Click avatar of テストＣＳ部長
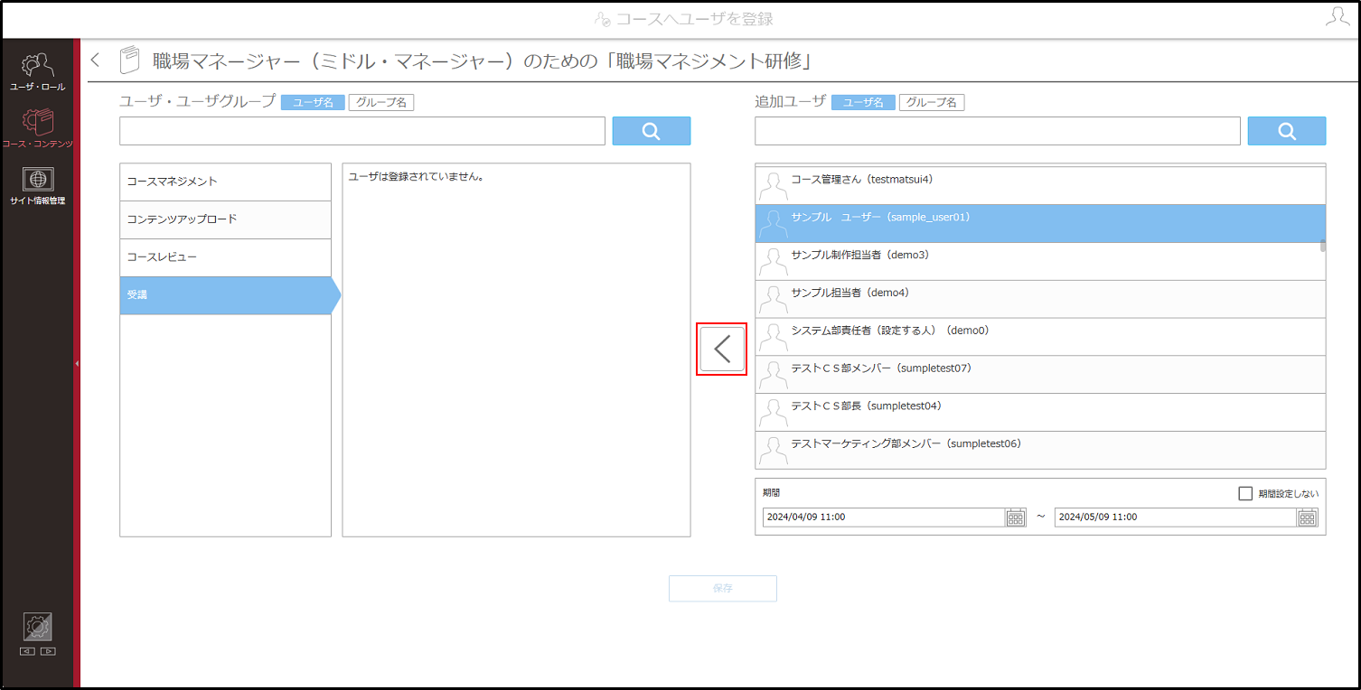Viewport: 1361px width, 690px height. (773, 413)
